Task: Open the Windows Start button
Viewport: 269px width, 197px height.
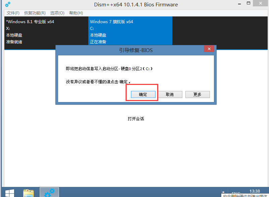Action: coord(10,193)
